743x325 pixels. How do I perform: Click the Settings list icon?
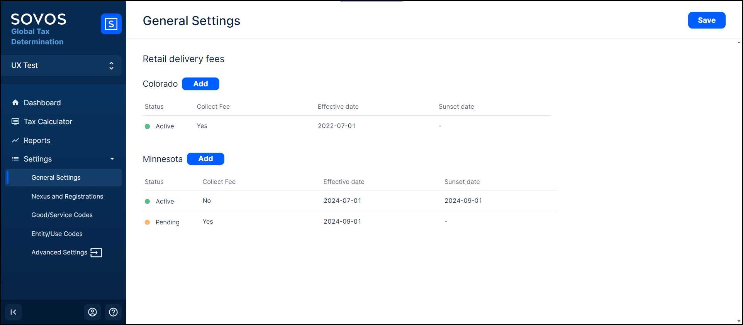tap(15, 159)
